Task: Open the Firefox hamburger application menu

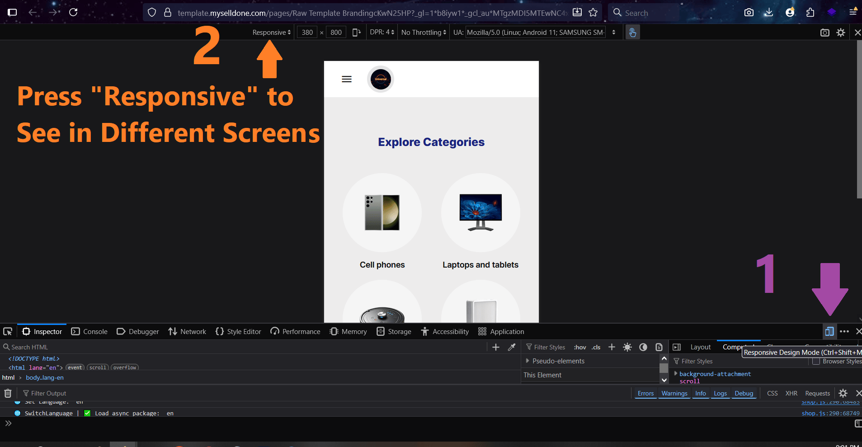Action: [853, 12]
